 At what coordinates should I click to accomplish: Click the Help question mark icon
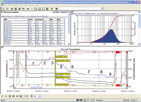pos(52,9)
